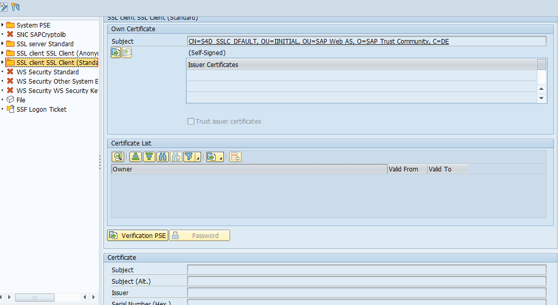Screen dimensions: 558x305
Task: Open the export icon's dropdown arrow
Action: pyautogui.click(x=220, y=159)
